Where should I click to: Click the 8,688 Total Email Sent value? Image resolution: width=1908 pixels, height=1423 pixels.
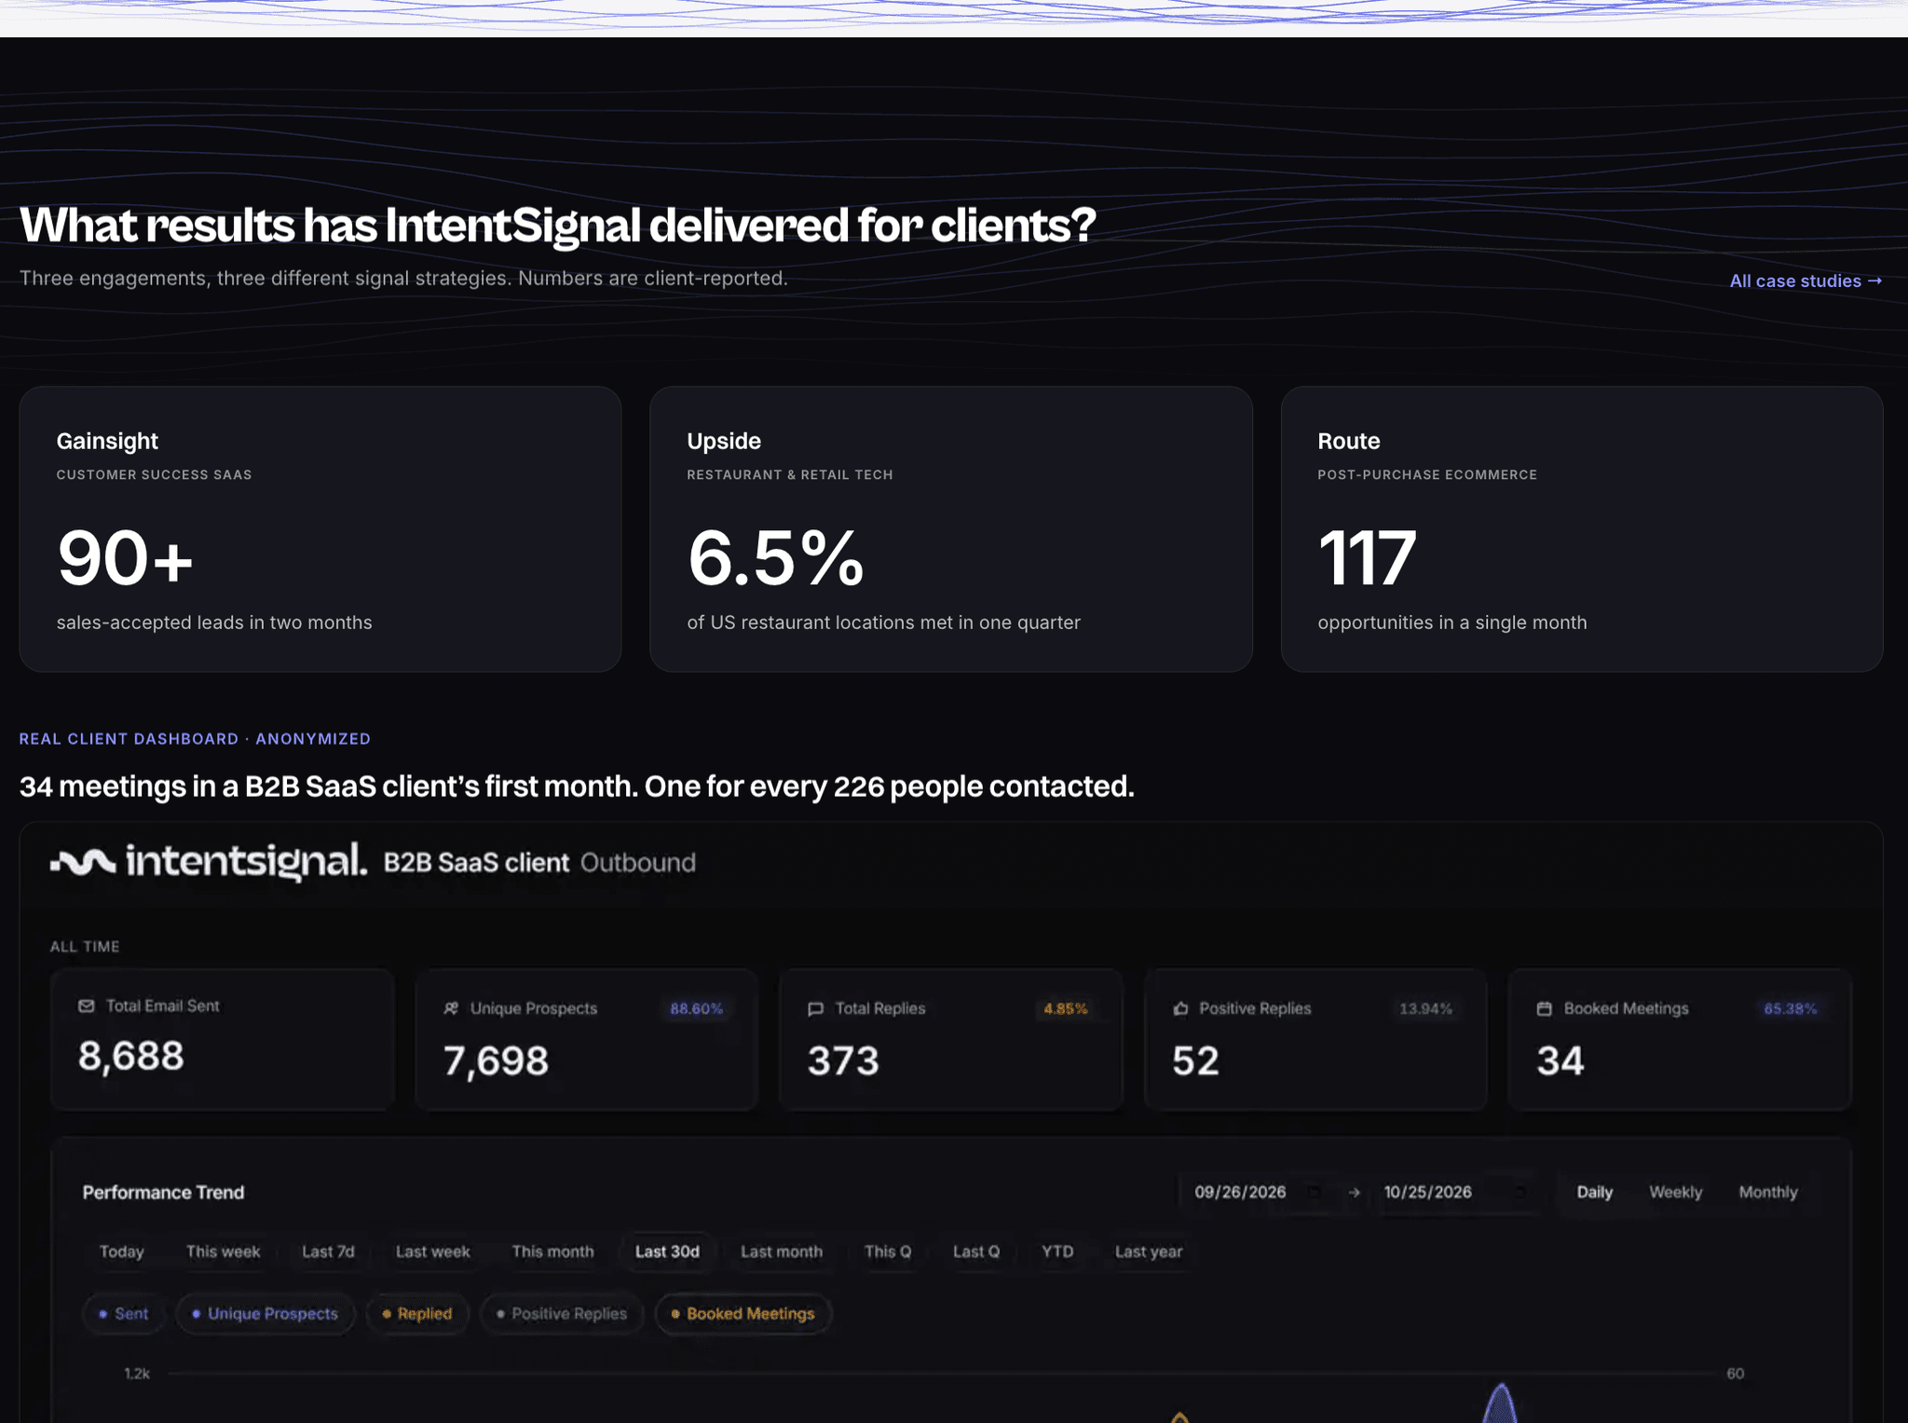pyautogui.click(x=131, y=1056)
